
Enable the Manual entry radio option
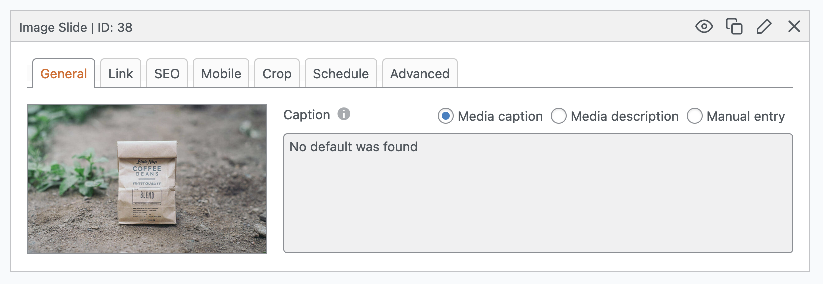[694, 116]
